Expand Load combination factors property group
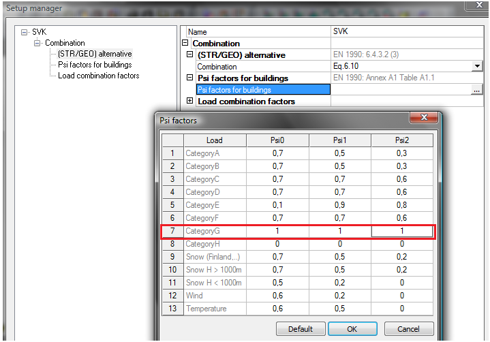Screen dimensions: 490x342 coord(189,101)
